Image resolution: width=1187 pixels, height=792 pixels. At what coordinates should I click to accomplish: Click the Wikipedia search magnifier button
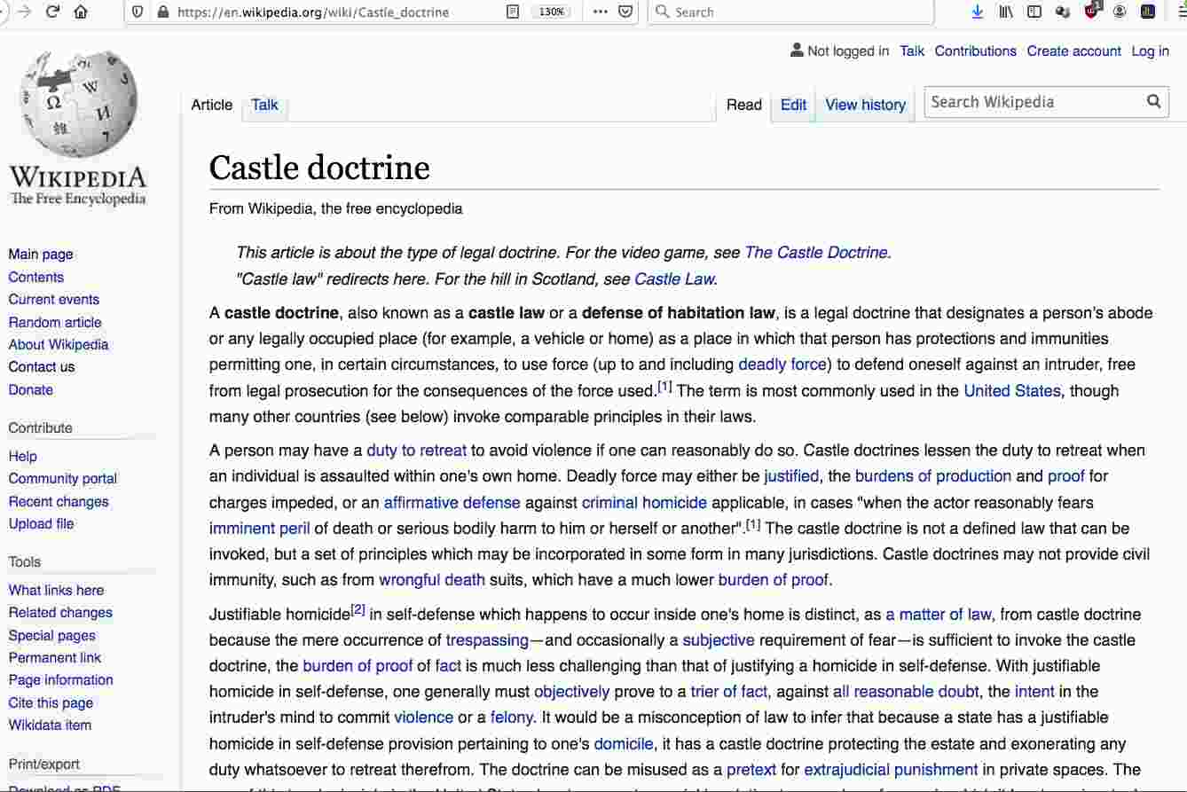coord(1153,102)
